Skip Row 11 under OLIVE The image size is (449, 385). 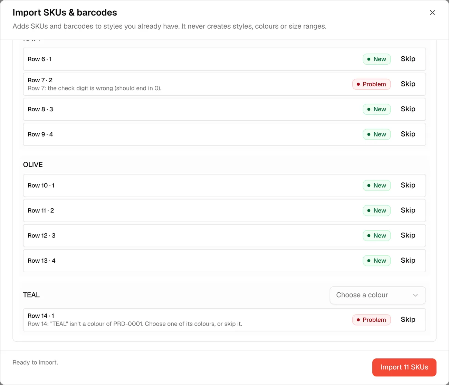pyautogui.click(x=408, y=210)
